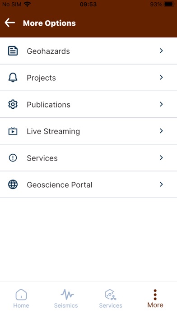Image resolution: width=177 pixels, height=314 pixels.
Task: Select the Services tab in bottom bar
Action: point(111,298)
